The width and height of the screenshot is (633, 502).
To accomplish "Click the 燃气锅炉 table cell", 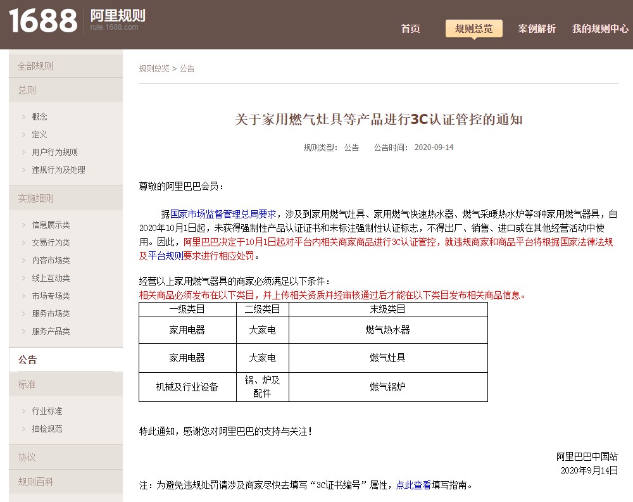I will 388,387.
